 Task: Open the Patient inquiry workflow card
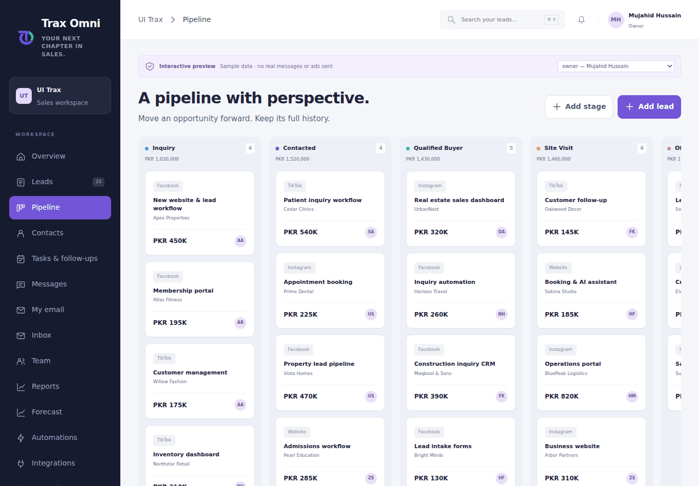pos(330,209)
